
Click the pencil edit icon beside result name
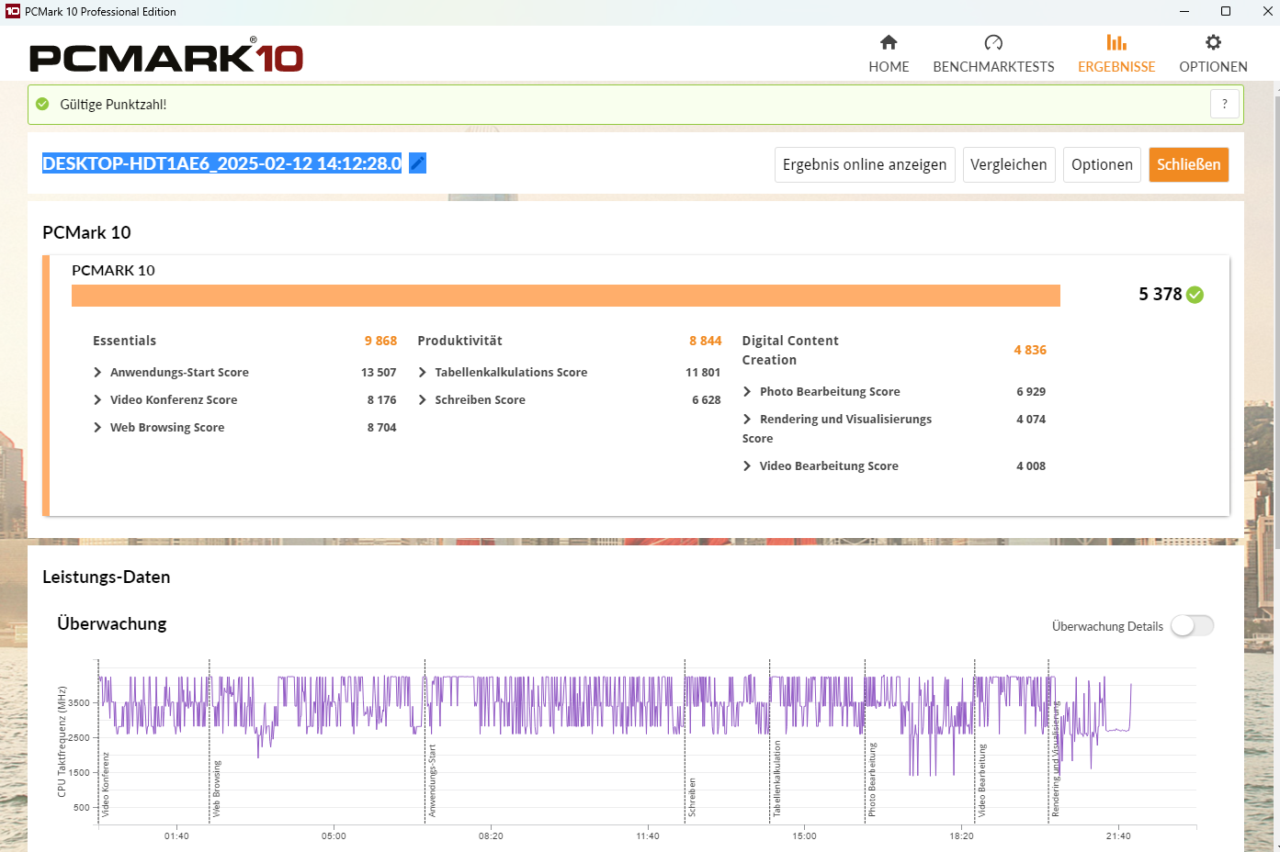point(417,163)
